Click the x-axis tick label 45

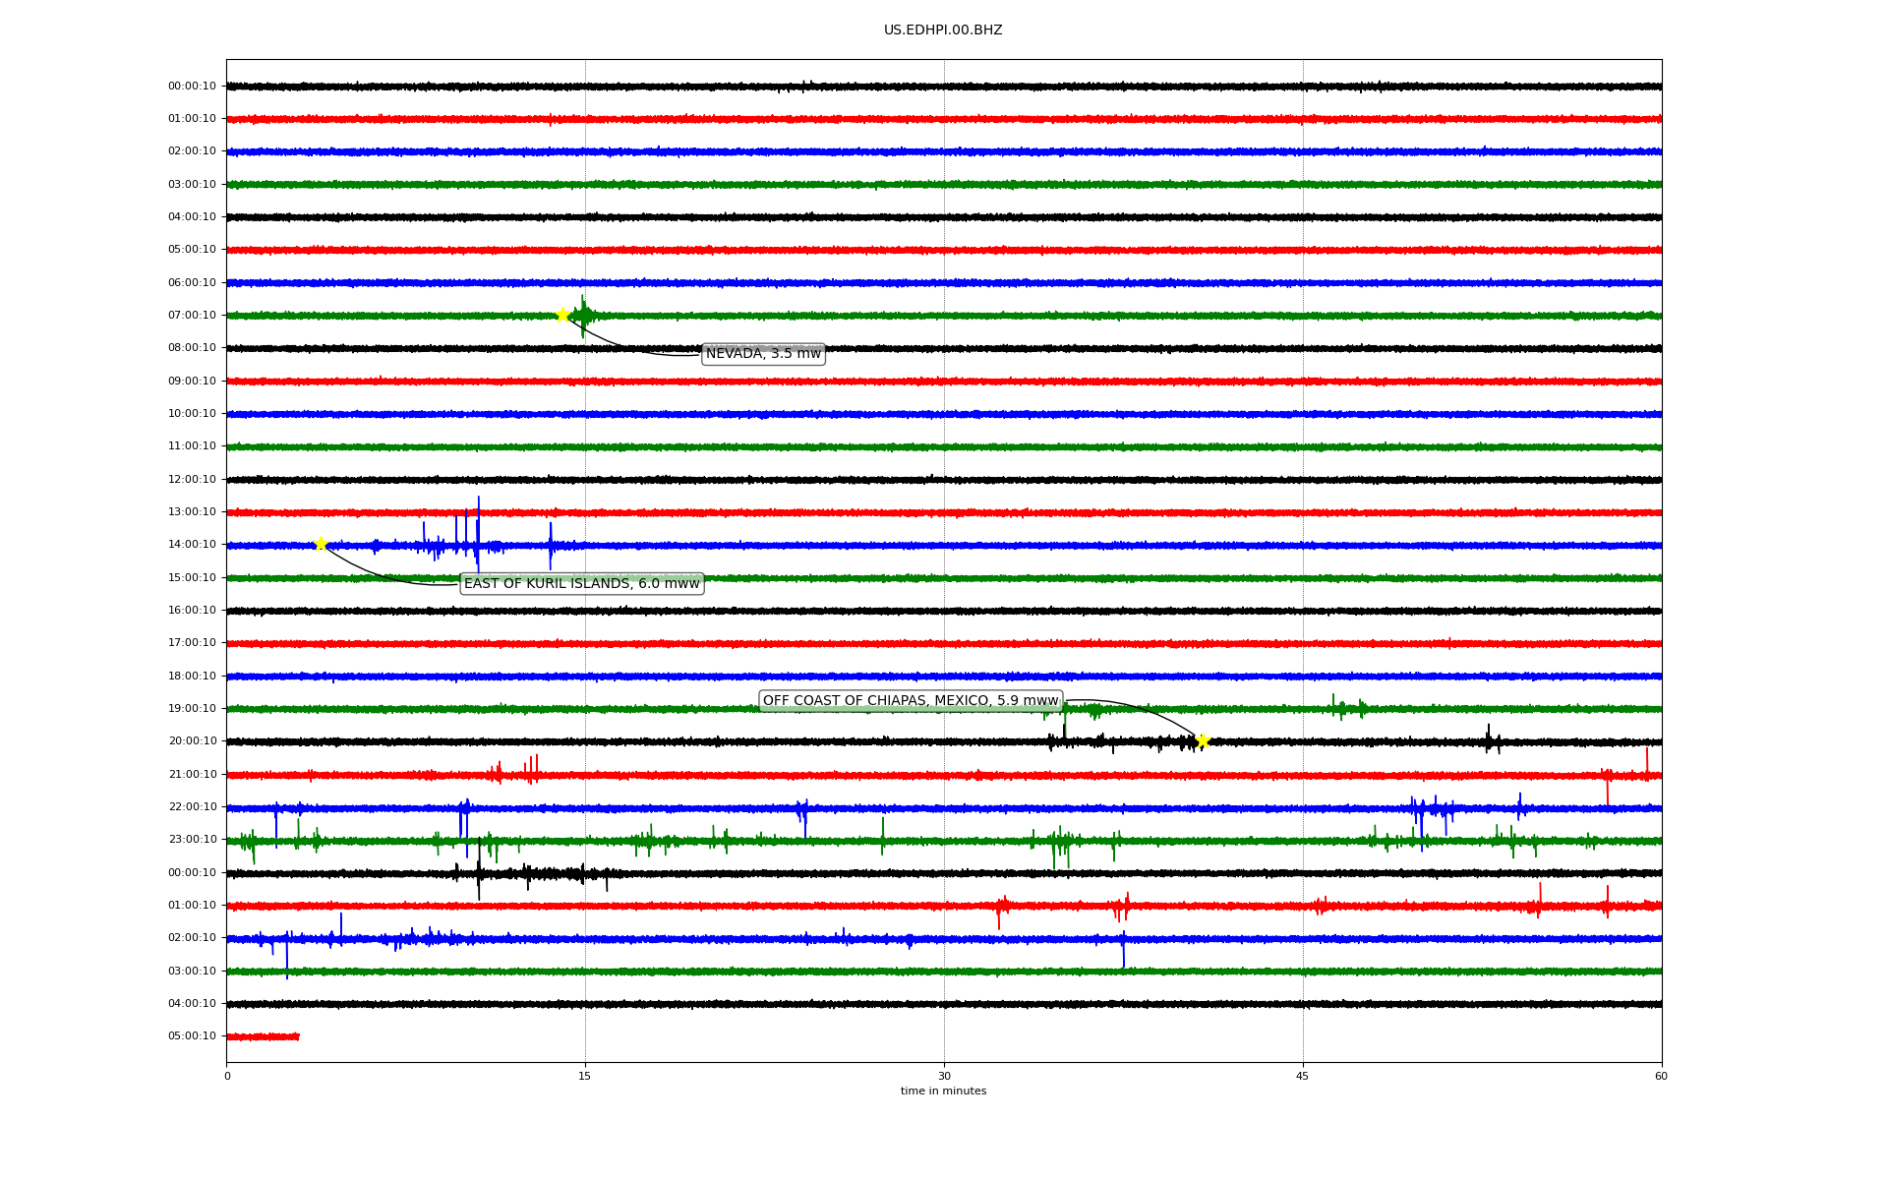click(1303, 1076)
